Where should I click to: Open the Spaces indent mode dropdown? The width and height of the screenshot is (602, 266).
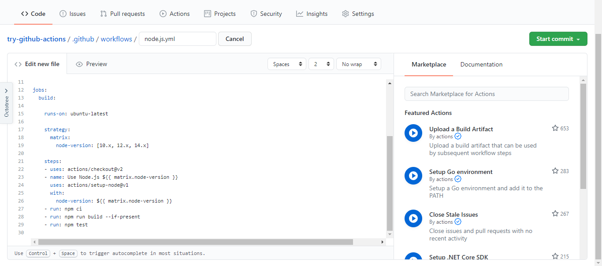286,64
